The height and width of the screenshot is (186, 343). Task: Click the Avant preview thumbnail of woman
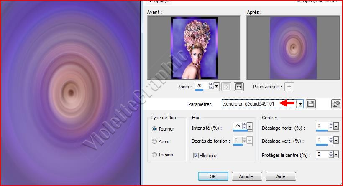pos(194,48)
